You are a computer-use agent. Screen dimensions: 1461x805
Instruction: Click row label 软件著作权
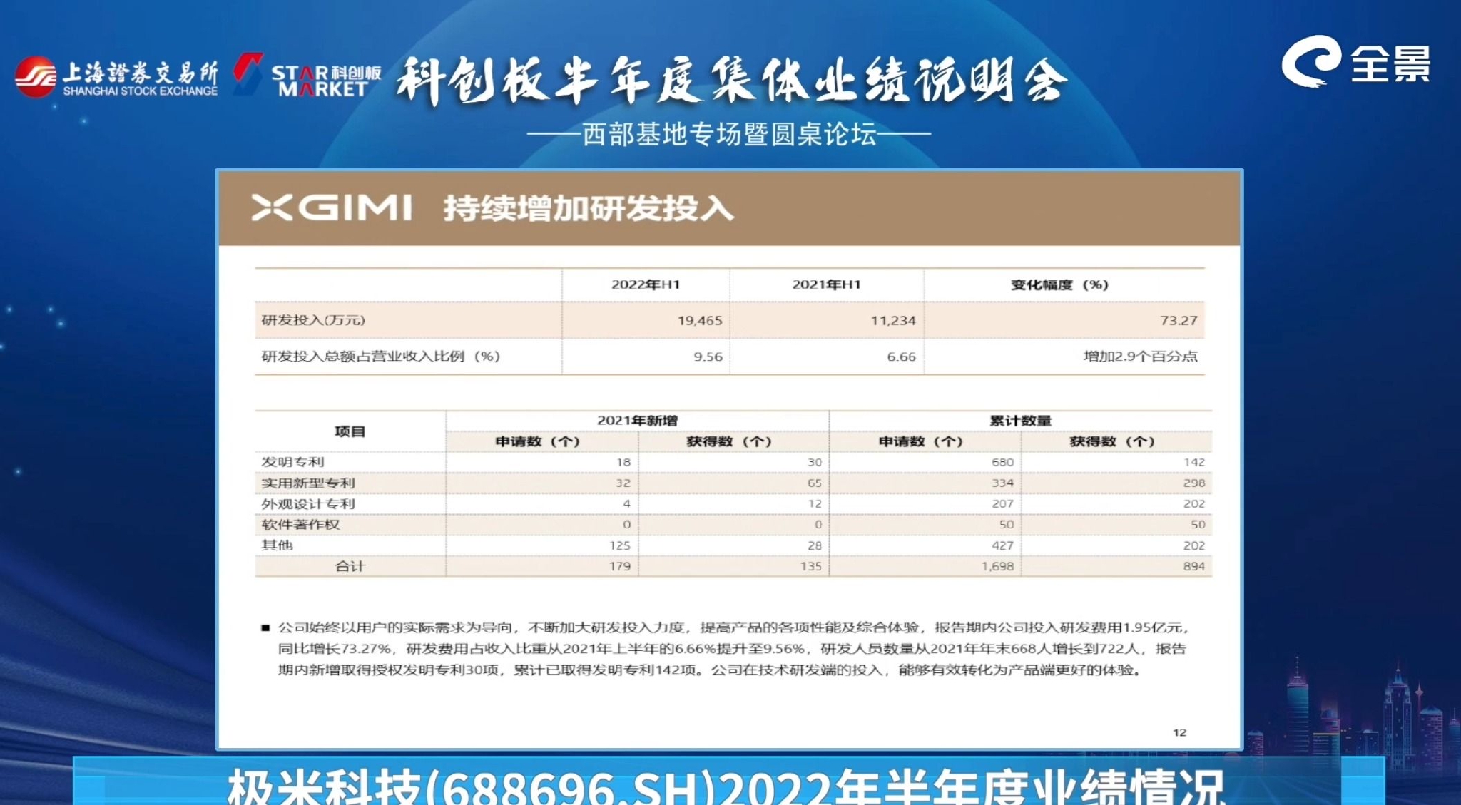click(300, 524)
